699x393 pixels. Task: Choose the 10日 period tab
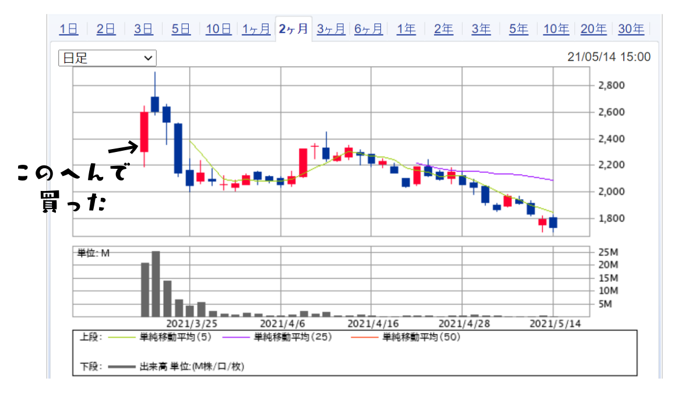[x=218, y=29]
